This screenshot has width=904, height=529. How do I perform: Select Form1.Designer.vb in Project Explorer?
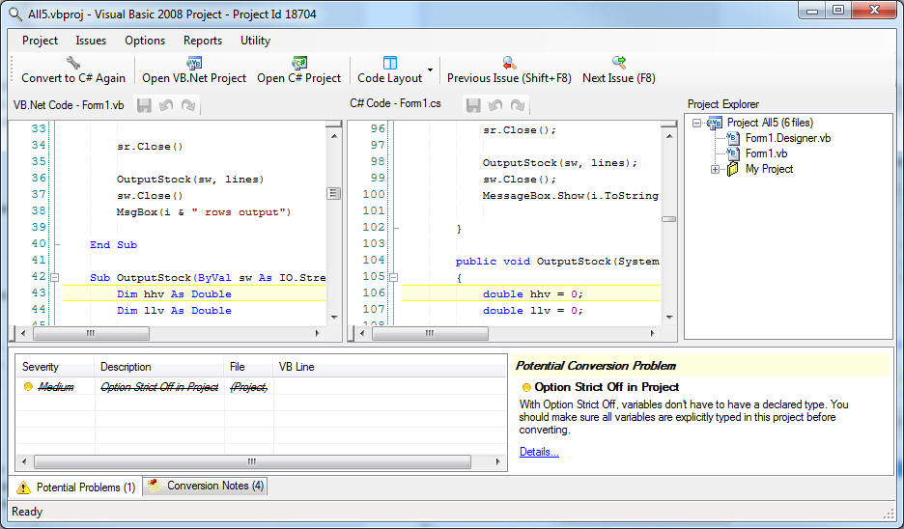[x=787, y=138]
